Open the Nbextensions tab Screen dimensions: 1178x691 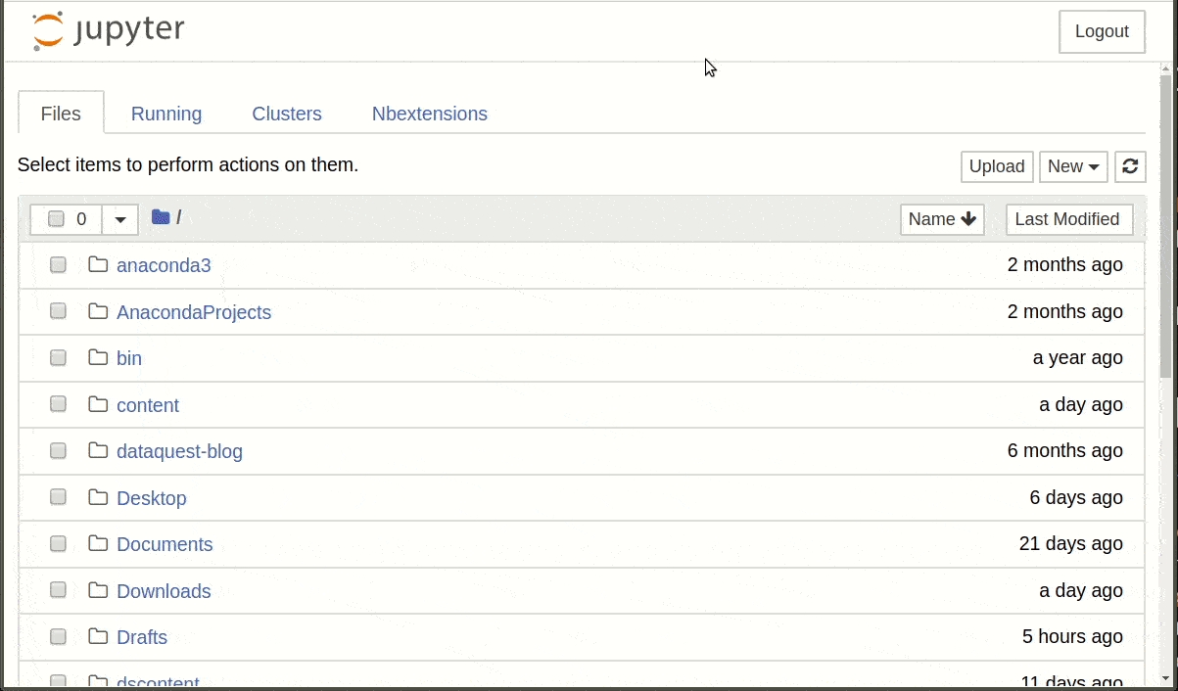pos(429,114)
